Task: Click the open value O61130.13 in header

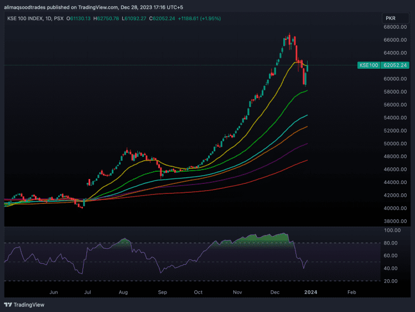Action: tap(79, 18)
